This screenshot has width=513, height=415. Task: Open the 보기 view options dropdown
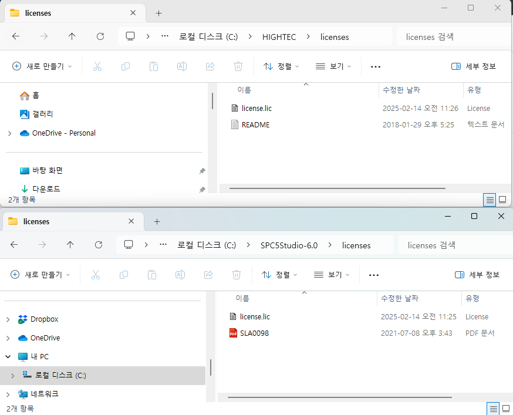[333, 66]
